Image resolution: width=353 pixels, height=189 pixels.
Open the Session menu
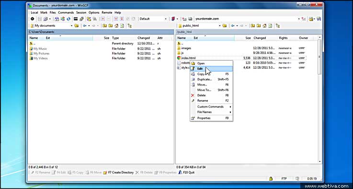(x=81, y=12)
